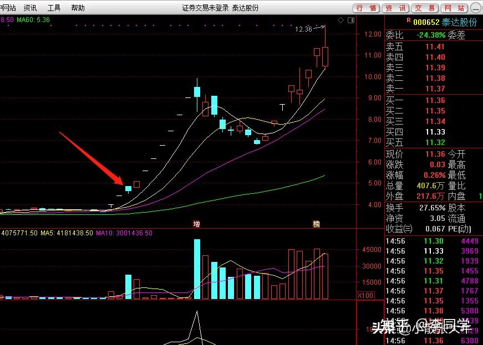Select the 卖一 price 11.37

[x=435, y=89]
